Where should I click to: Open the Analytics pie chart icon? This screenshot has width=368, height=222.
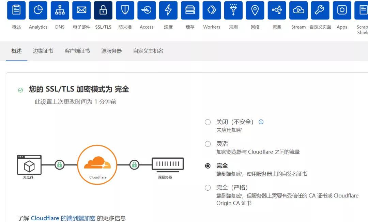pyautogui.click(x=38, y=10)
